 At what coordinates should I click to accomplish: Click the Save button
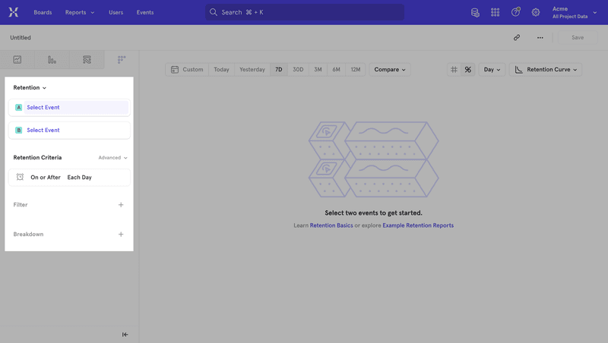tap(578, 37)
